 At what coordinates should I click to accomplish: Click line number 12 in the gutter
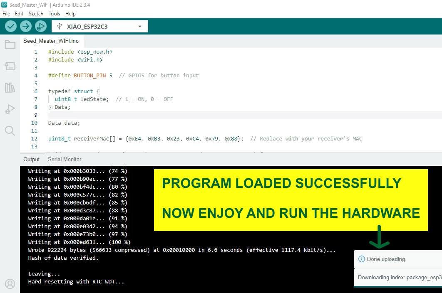(x=34, y=138)
